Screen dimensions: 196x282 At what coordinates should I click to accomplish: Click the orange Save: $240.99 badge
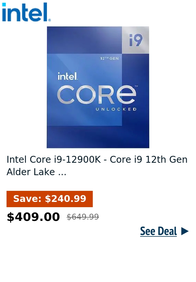[x=49, y=199]
